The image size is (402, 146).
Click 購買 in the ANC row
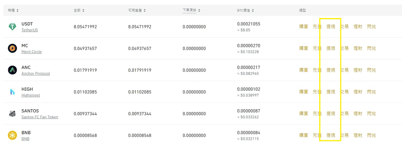tap(304, 70)
